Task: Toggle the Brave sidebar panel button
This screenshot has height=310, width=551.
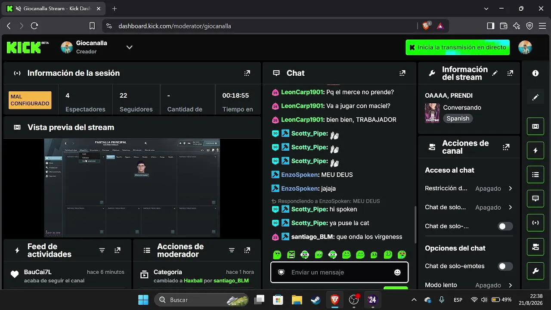Action: coord(490,26)
